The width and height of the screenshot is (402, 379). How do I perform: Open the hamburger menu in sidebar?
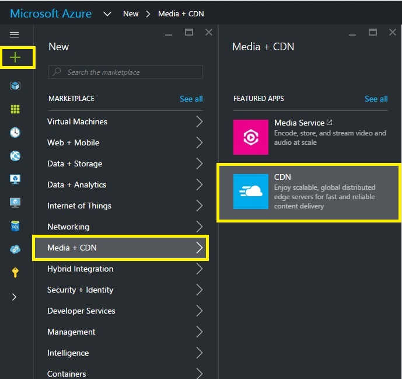[15, 35]
